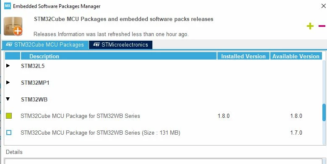Click the yellow-green plus expand-all icon
327x164 pixels.
coord(310,26)
